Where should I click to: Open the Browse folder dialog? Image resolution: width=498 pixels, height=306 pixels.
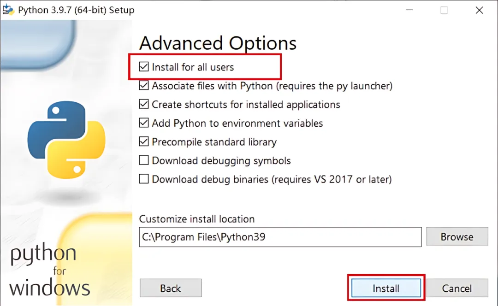click(x=457, y=236)
